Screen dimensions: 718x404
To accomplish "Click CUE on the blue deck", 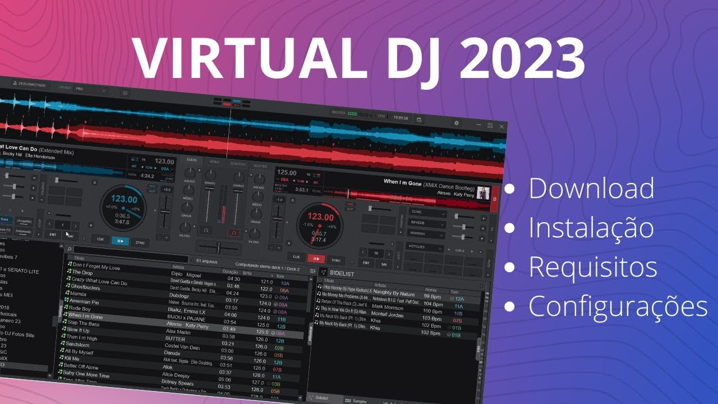I will tap(100, 239).
